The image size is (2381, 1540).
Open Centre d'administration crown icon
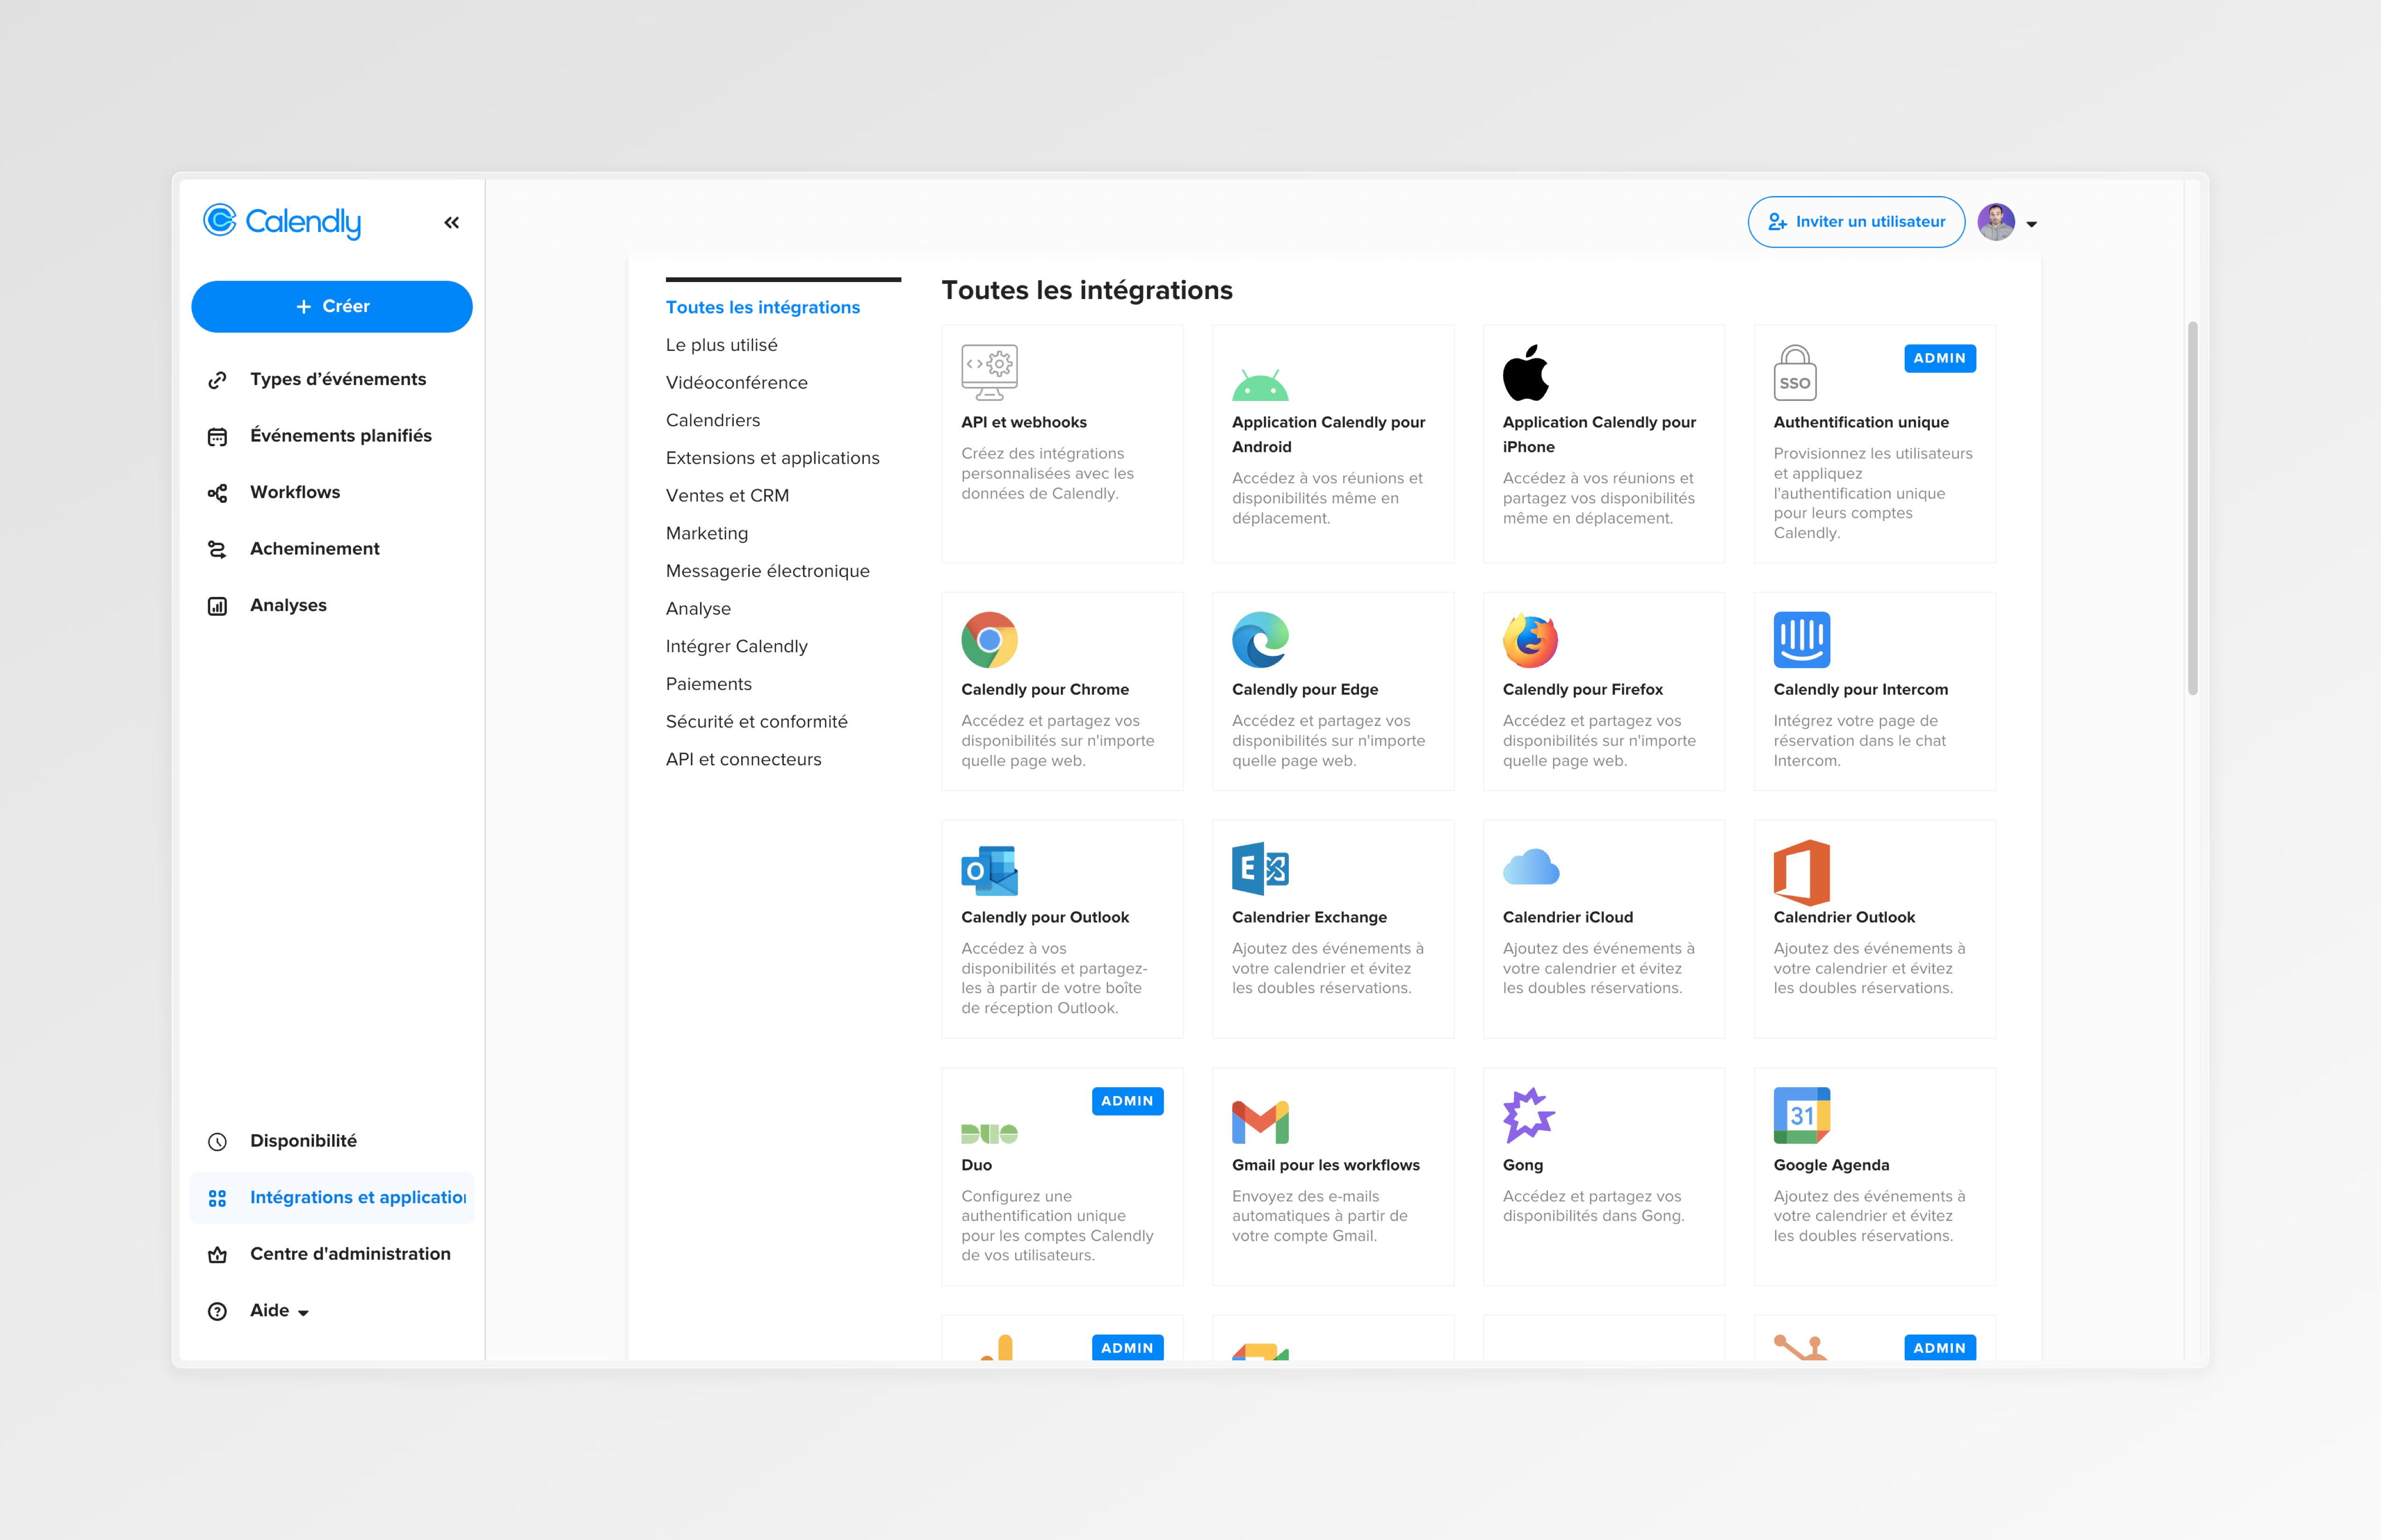coord(217,1254)
